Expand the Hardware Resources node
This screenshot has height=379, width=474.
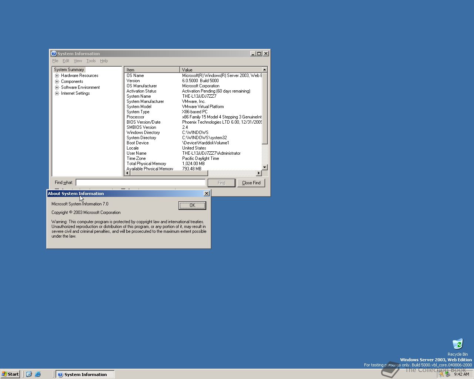click(x=57, y=76)
